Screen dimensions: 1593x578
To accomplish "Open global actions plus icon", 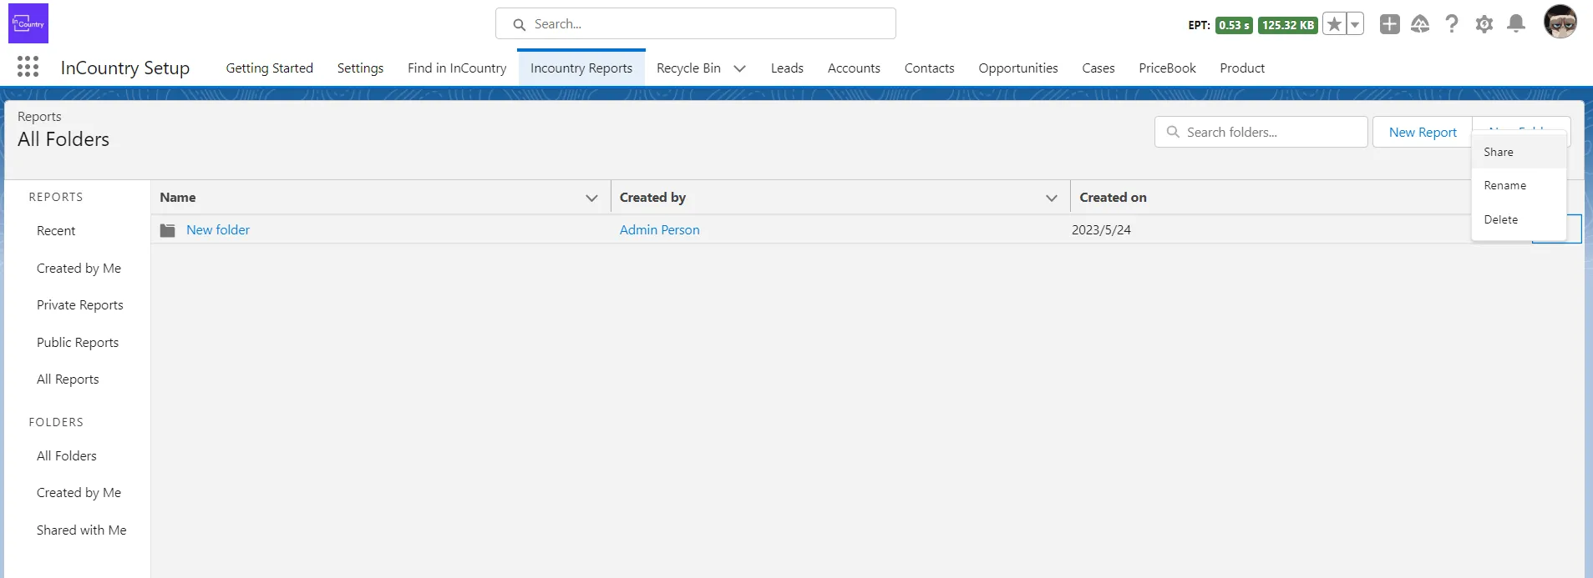I will click(x=1389, y=24).
